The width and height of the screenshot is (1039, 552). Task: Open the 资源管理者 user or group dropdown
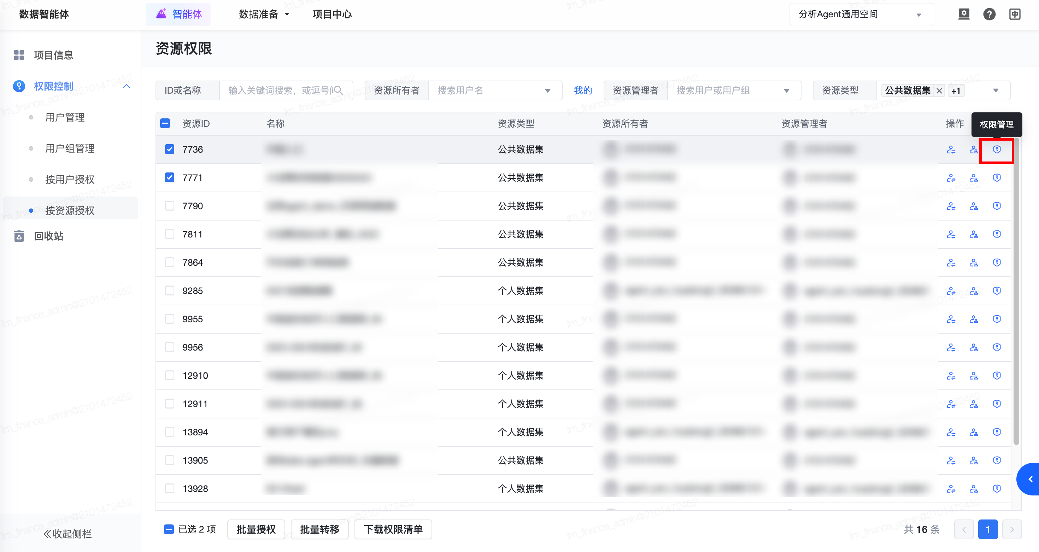click(x=734, y=90)
